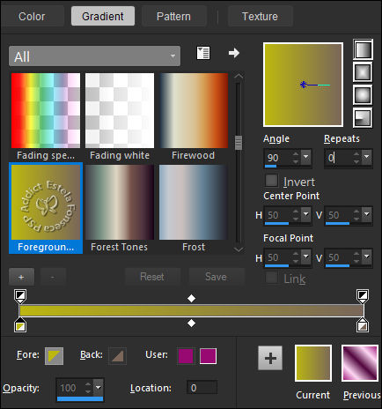Open the All category dropdown
This screenshot has height=409, width=382.
coord(94,56)
